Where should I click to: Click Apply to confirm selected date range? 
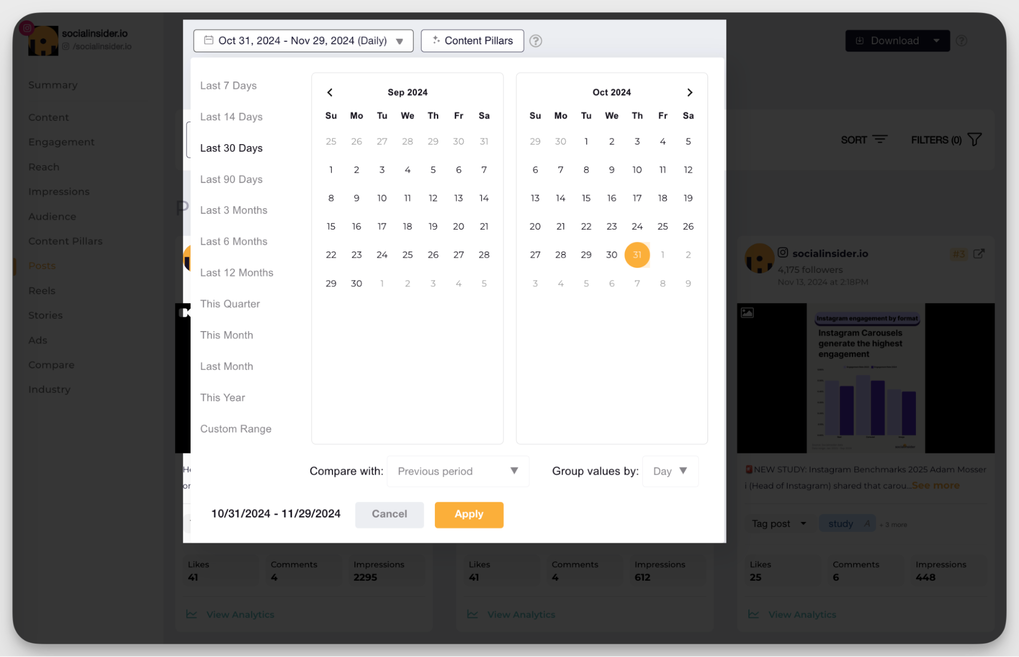click(x=469, y=514)
